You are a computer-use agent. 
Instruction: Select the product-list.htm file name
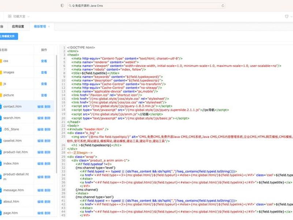(x=15, y=152)
